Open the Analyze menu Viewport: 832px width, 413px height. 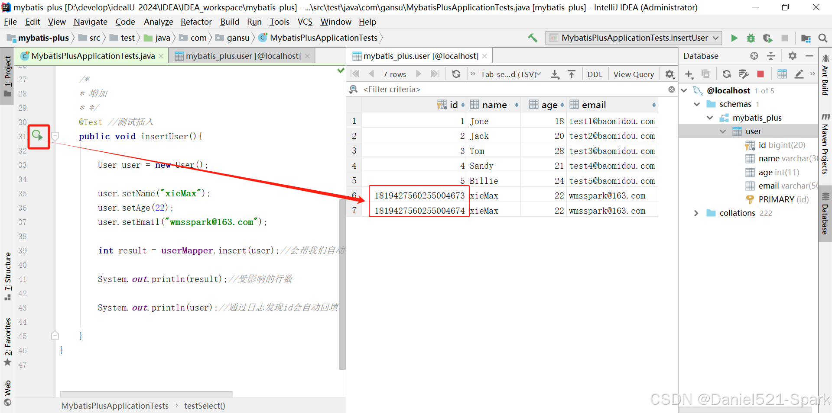click(158, 22)
